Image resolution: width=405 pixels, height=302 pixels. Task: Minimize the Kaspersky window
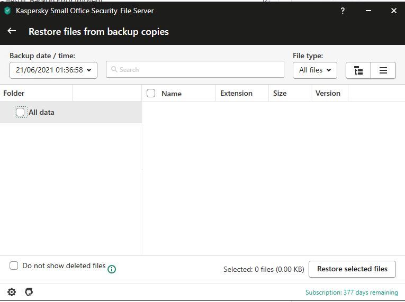pyautogui.click(x=368, y=11)
